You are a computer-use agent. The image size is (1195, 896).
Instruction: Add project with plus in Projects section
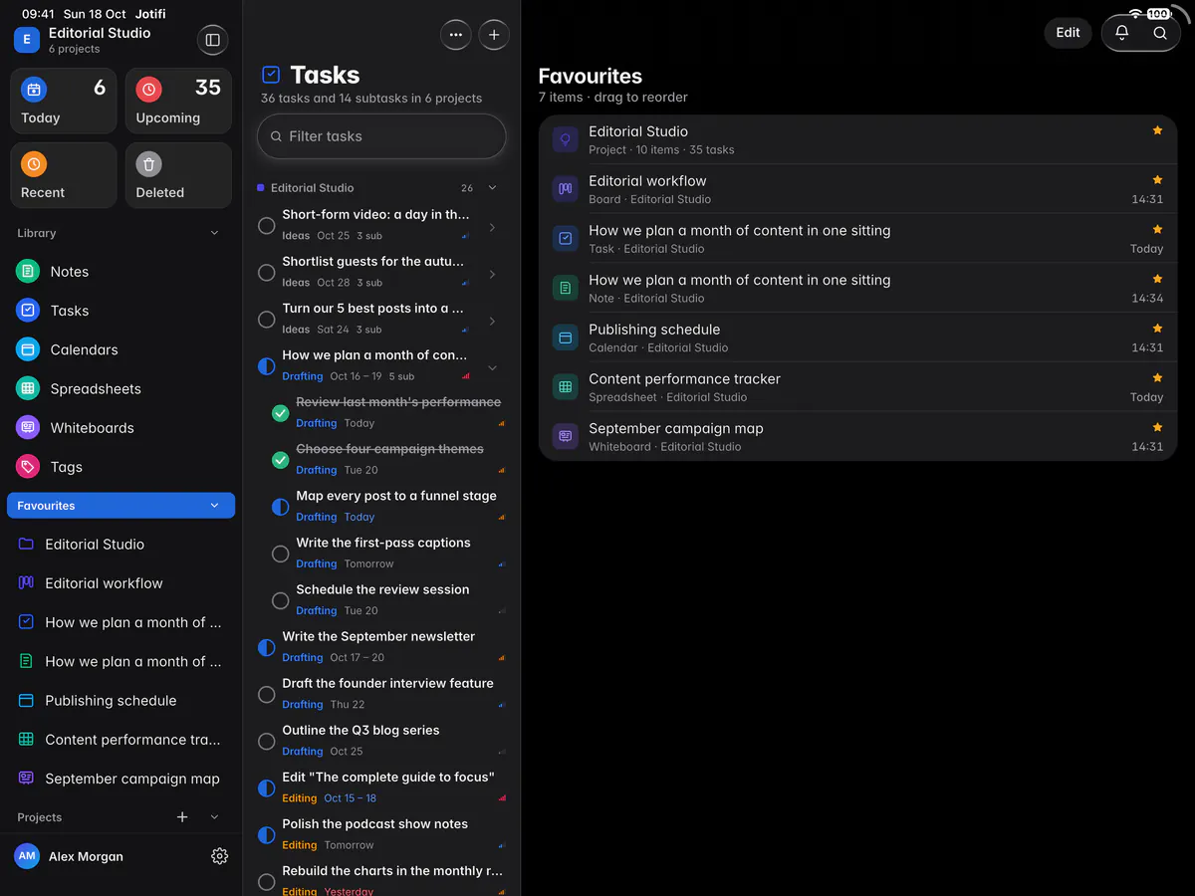click(x=182, y=817)
